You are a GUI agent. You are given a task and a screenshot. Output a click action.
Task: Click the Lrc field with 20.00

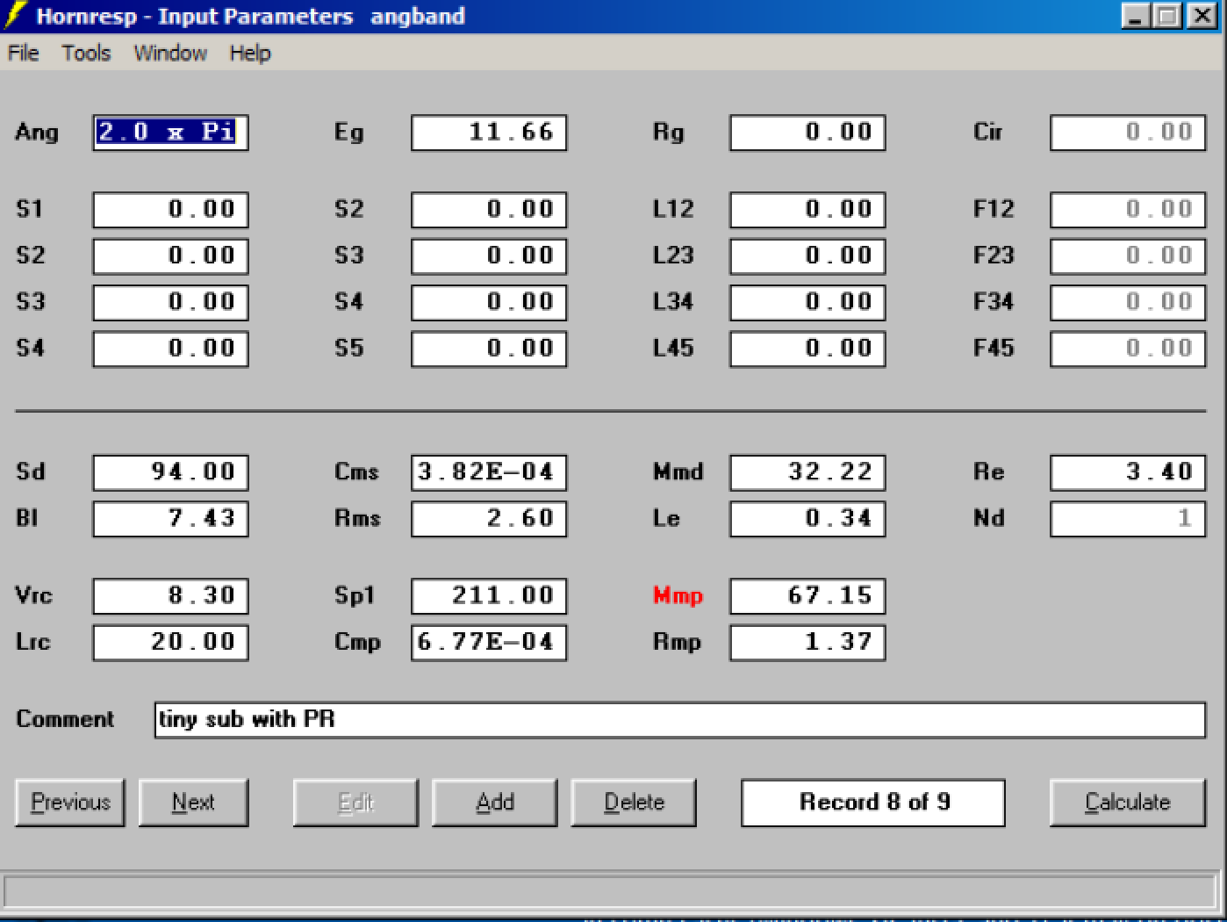tap(170, 643)
